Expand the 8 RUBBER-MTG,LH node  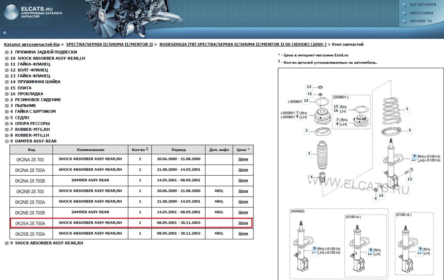tap(7, 135)
